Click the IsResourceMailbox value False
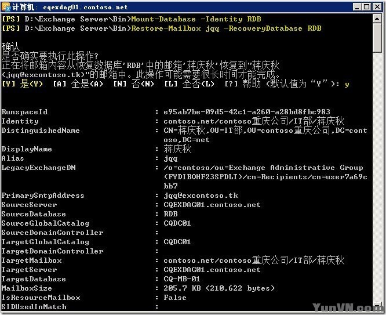386x315 pixels. (x=175, y=298)
